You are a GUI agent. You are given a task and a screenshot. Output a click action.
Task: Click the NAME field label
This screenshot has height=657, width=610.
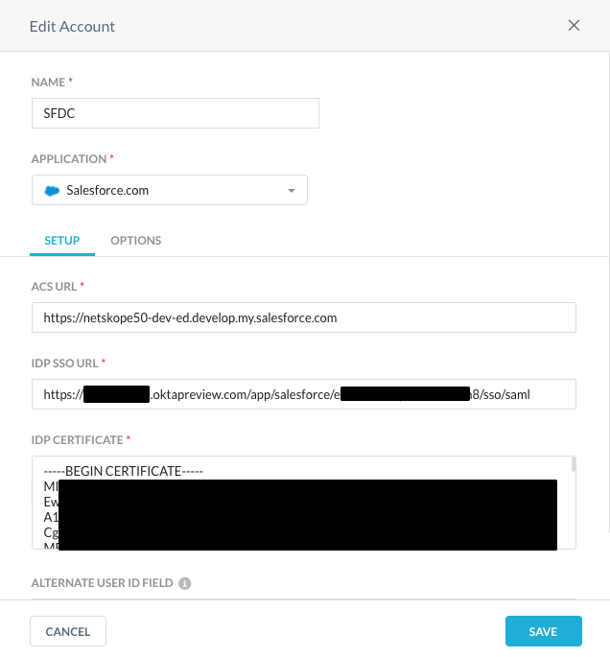pos(48,82)
